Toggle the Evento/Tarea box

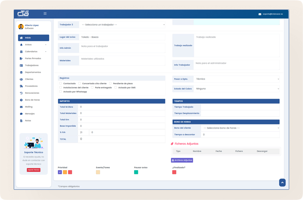(x=98, y=172)
